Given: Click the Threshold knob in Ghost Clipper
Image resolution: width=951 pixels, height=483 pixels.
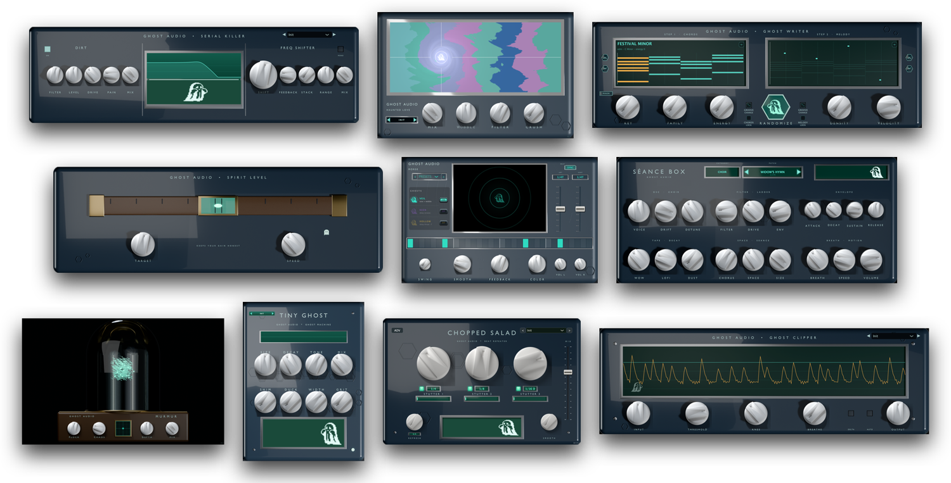Looking at the screenshot, I should 697,413.
